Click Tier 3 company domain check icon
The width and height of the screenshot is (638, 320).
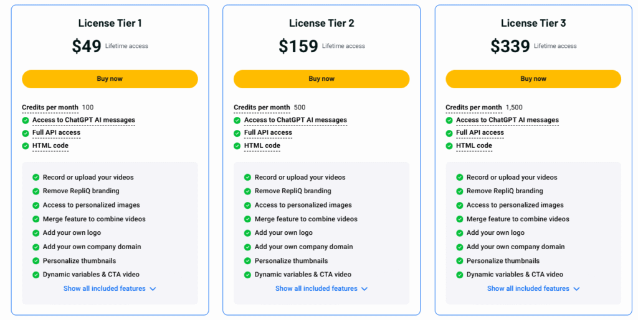(460, 247)
